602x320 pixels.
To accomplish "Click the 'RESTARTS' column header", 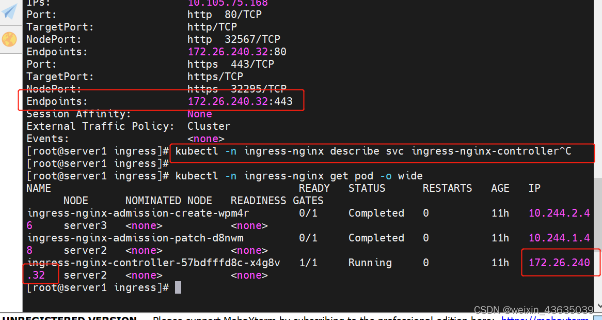I will click(x=447, y=188).
